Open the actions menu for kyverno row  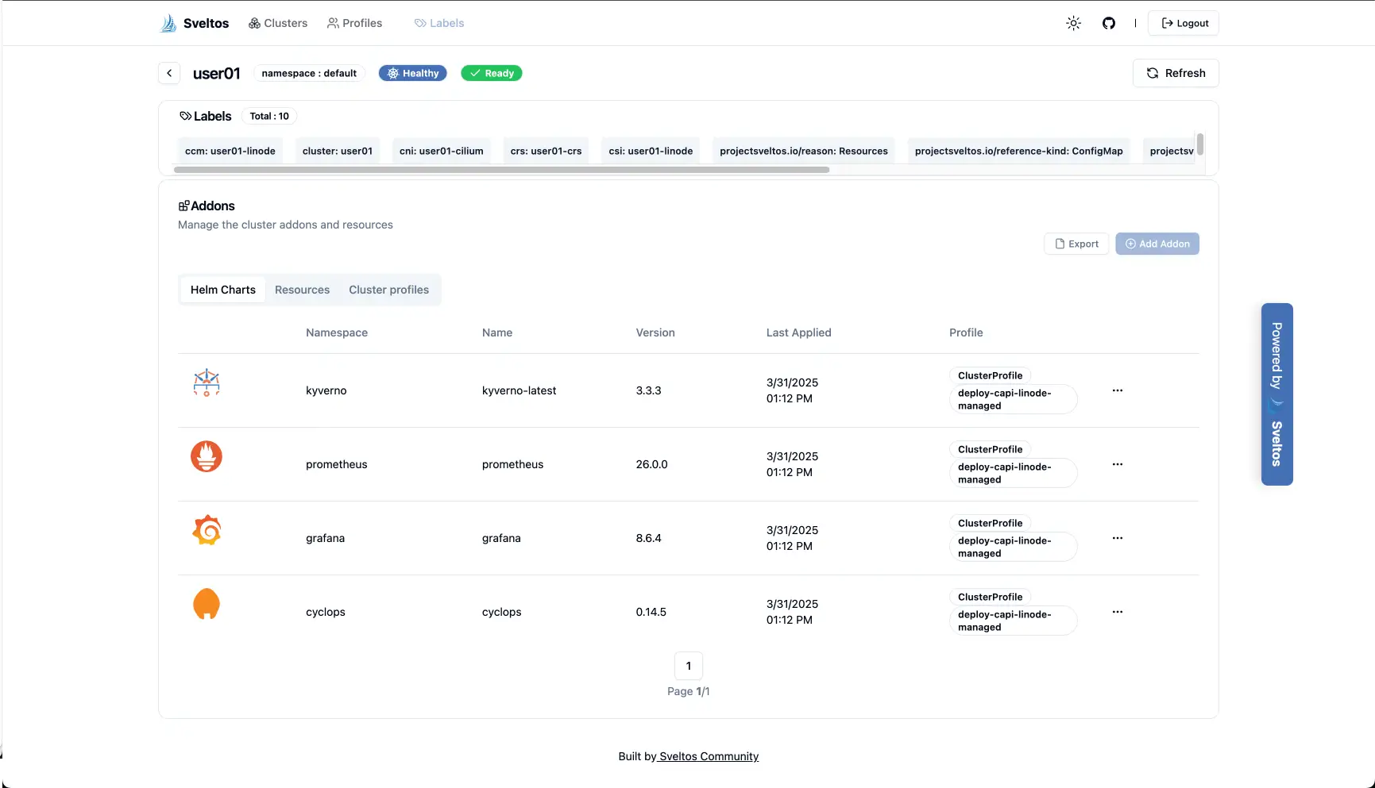(1117, 390)
